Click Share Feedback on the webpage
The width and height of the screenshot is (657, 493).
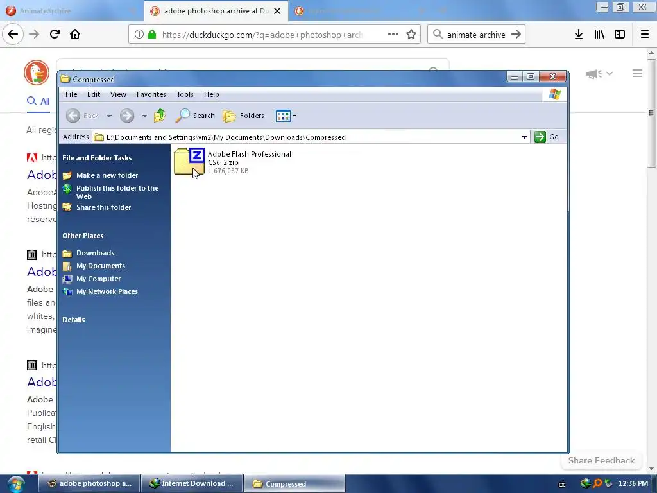[x=601, y=461]
